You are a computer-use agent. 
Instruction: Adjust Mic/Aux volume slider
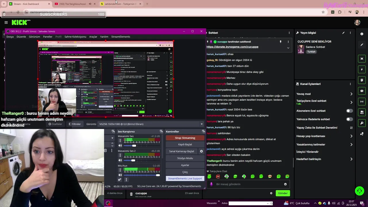(142, 175)
